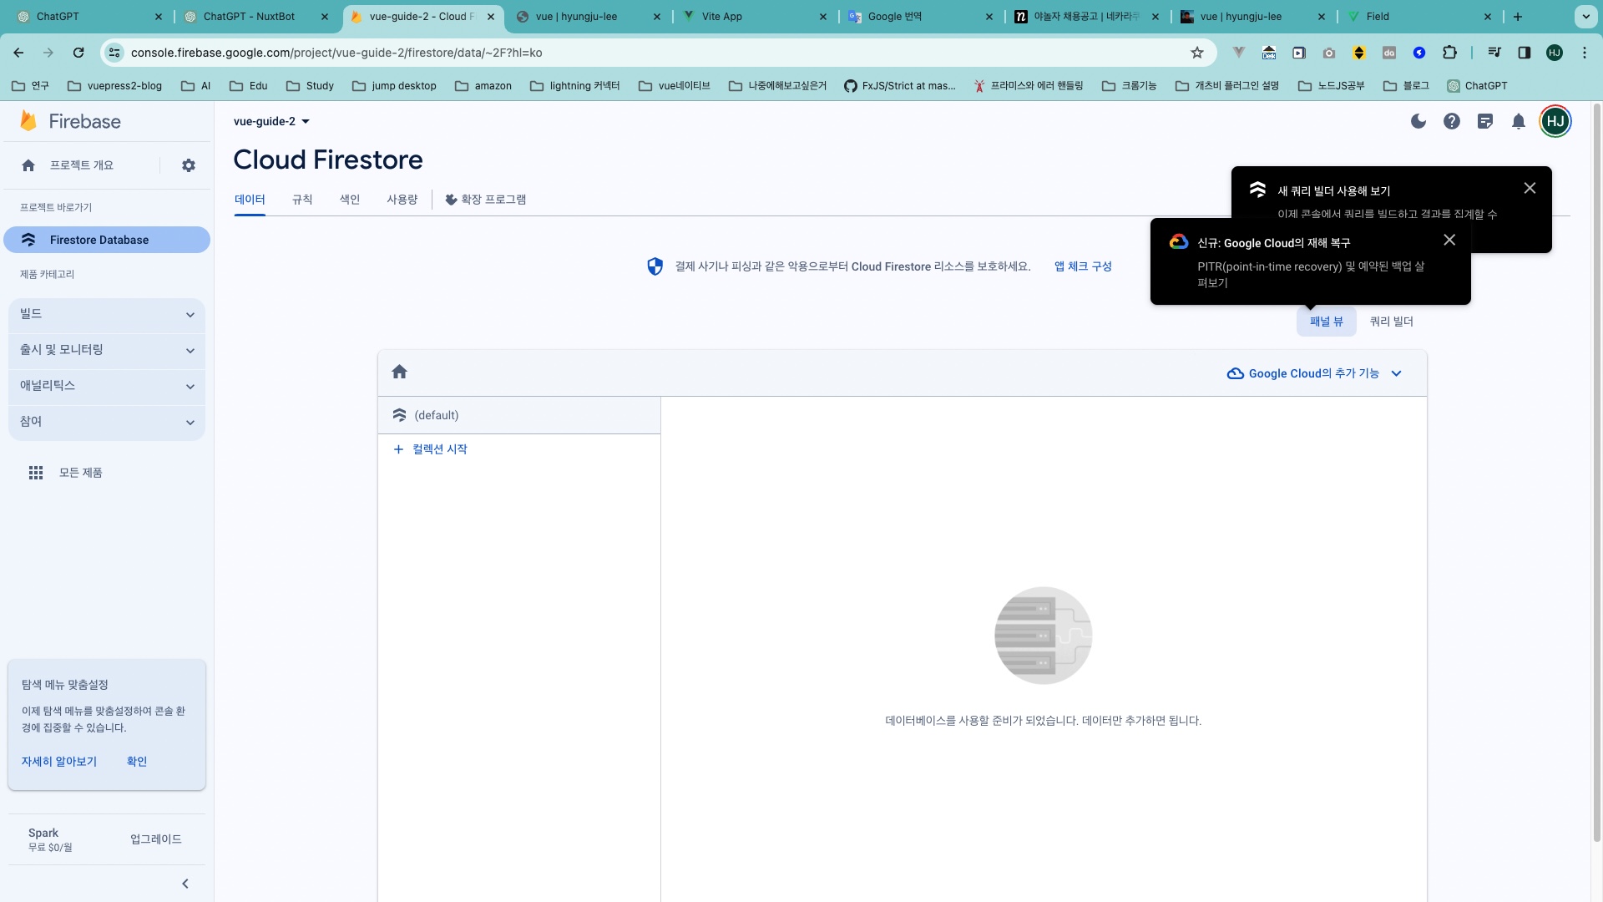
Task: Open notifications bell icon
Action: coord(1519,121)
